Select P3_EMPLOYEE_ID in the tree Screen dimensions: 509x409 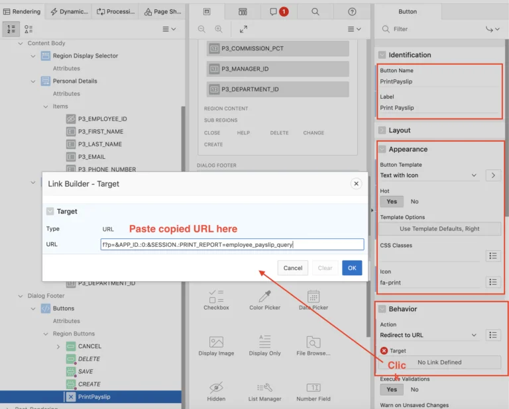(x=102, y=119)
